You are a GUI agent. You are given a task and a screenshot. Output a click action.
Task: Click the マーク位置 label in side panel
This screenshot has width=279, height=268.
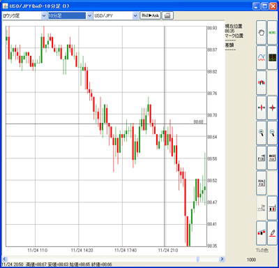[x=234, y=36]
